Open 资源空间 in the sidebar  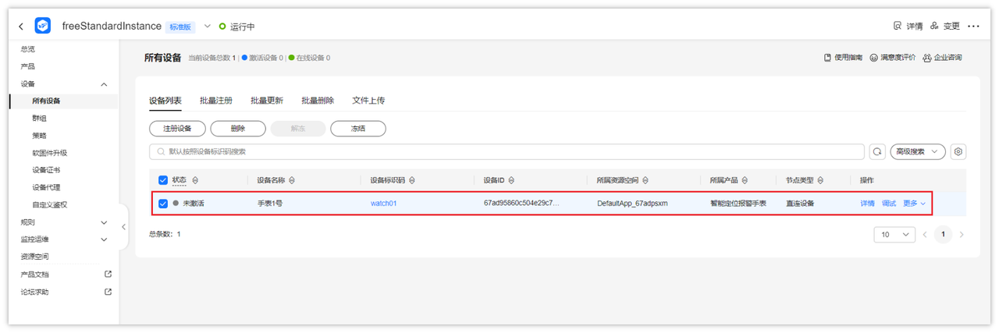[x=34, y=257]
